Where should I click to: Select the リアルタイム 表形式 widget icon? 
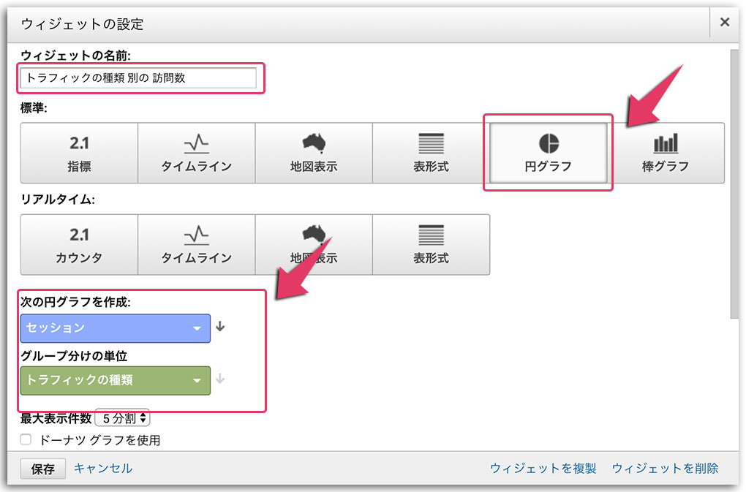click(432, 245)
